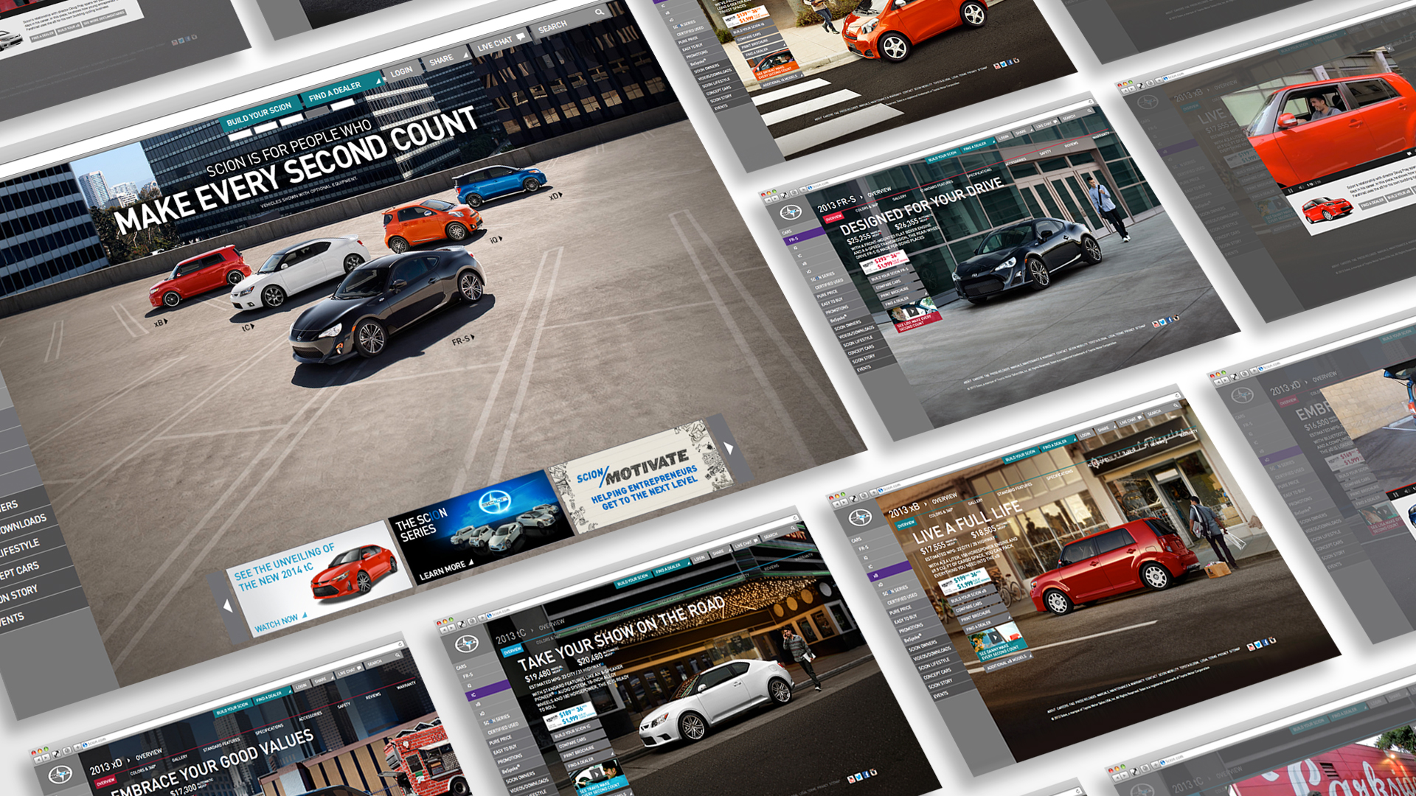
Task: Click the FR-S car label on main page
Action: pyautogui.click(x=462, y=340)
